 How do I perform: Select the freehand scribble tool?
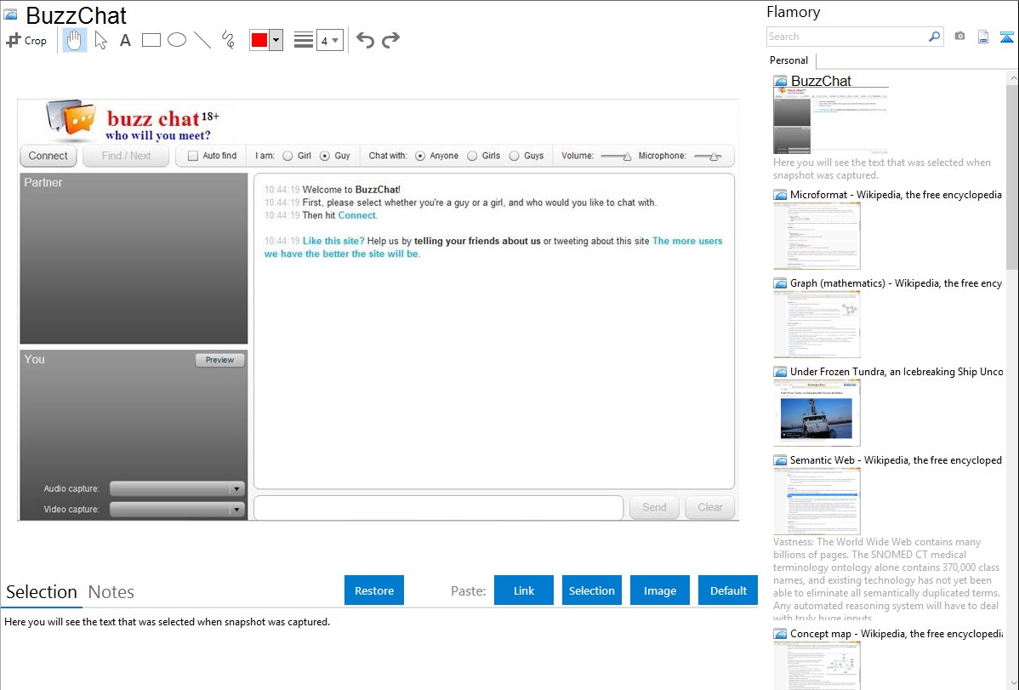228,40
